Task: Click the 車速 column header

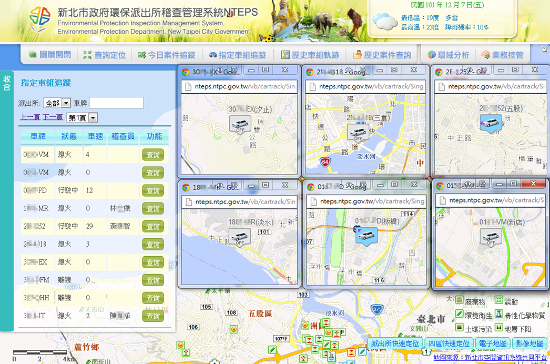Action: pyautogui.click(x=95, y=136)
